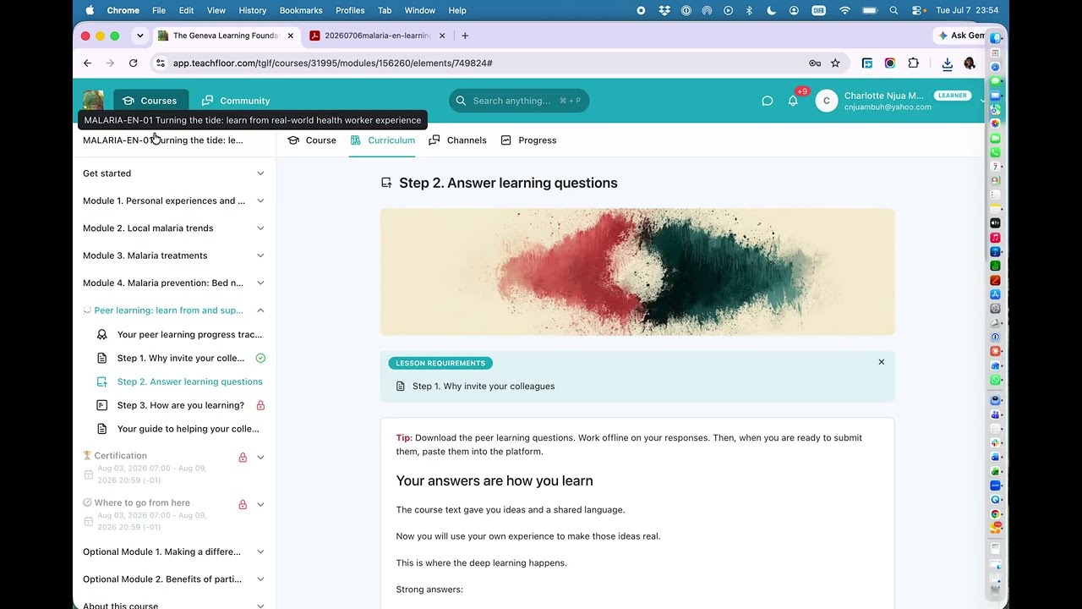Switch to the Curriculum tab
Image resolution: width=1082 pixels, height=609 pixels.
point(383,140)
